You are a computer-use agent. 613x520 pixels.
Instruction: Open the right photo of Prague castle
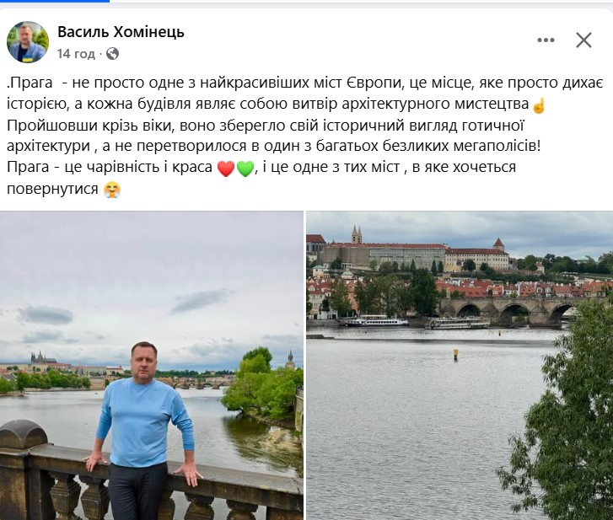[460, 365]
